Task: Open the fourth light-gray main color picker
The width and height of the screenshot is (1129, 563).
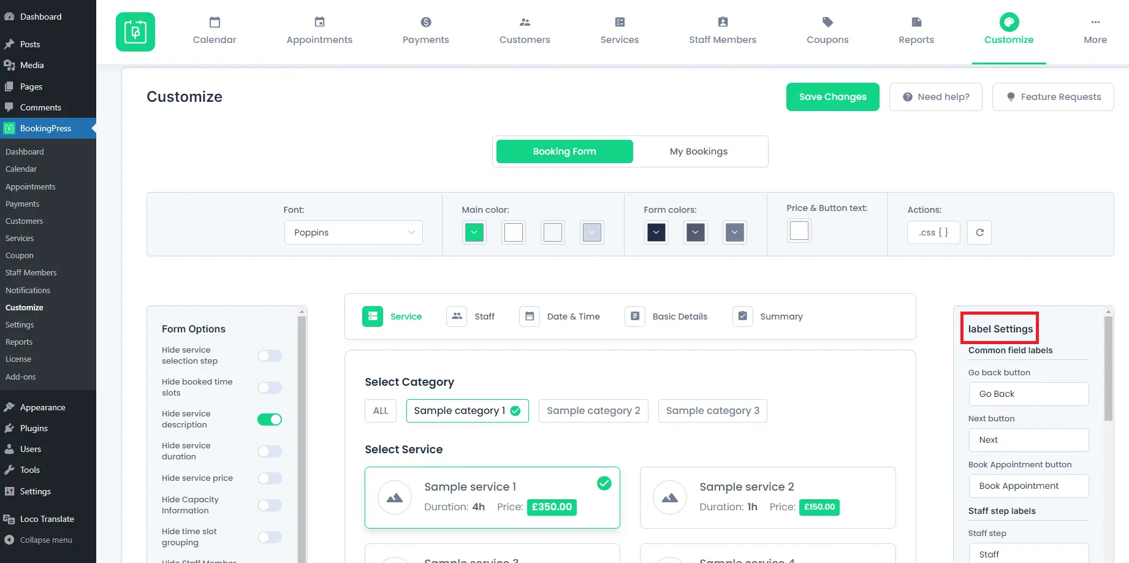Action: click(x=592, y=232)
